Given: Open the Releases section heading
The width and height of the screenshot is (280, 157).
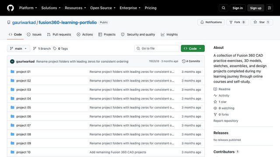Looking at the screenshot, I should tap(221, 133).
